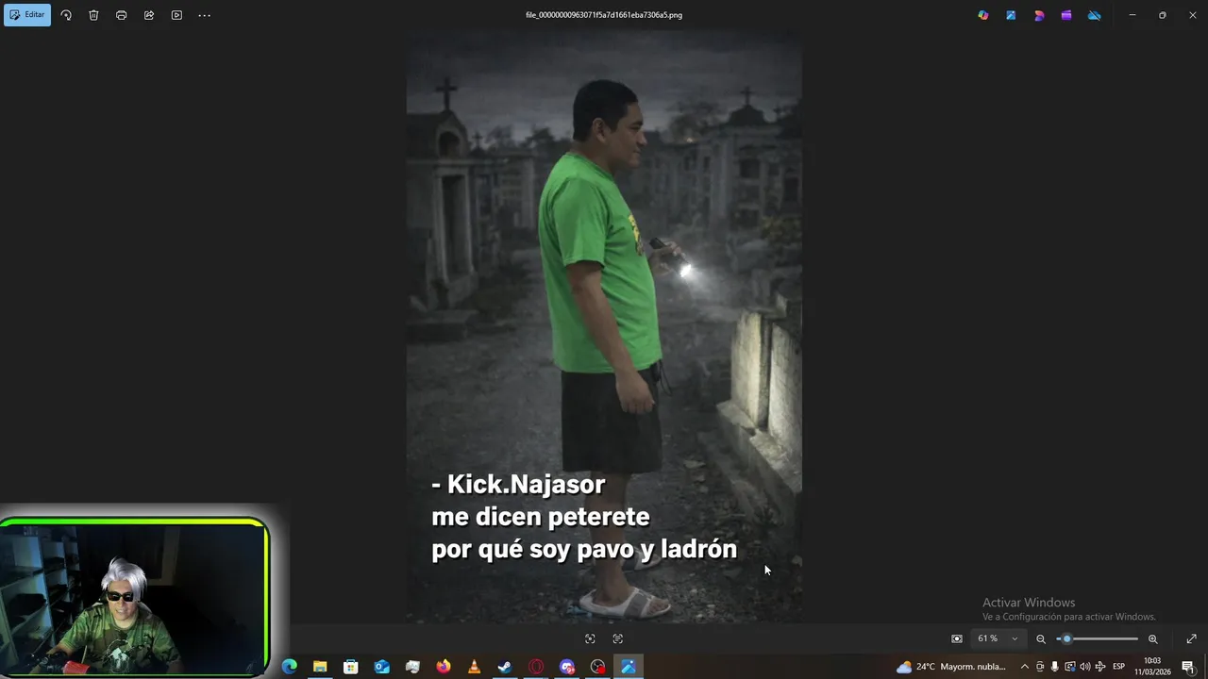Print the image with the printer icon
The height and width of the screenshot is (679, 1208).
click(x=121, y=15)
